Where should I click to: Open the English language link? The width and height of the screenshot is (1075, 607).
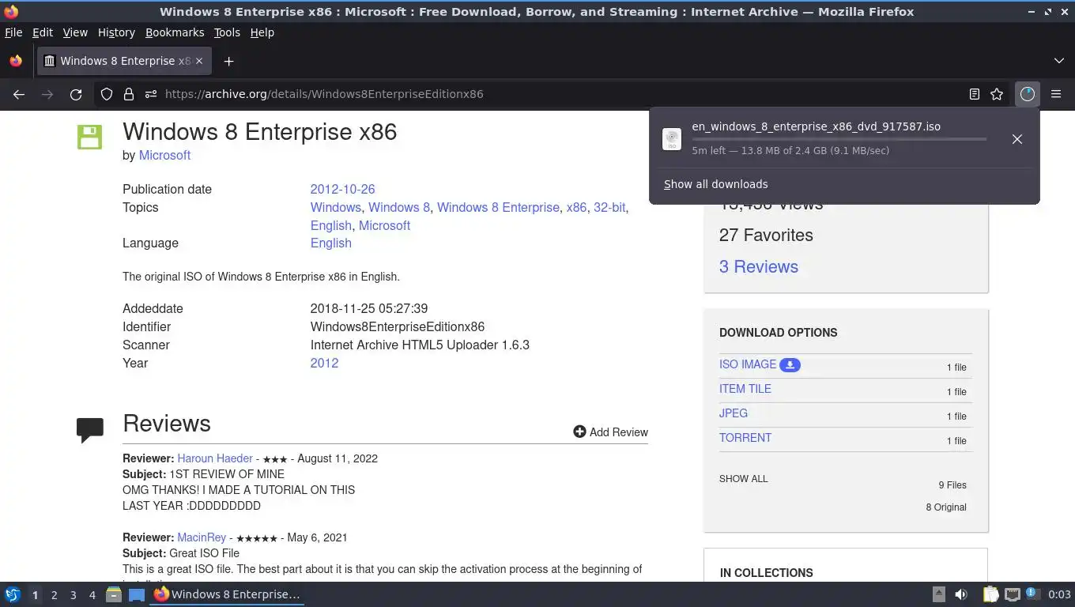pos(331,243)
